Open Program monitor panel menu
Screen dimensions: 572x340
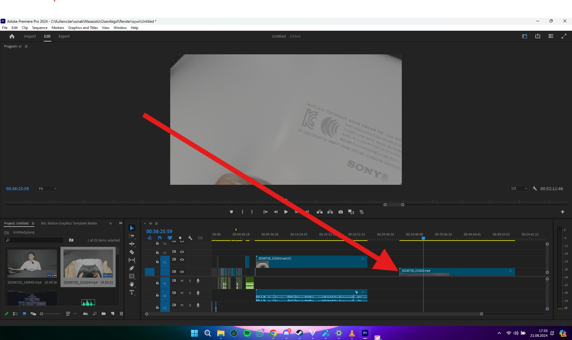(26, 47)
